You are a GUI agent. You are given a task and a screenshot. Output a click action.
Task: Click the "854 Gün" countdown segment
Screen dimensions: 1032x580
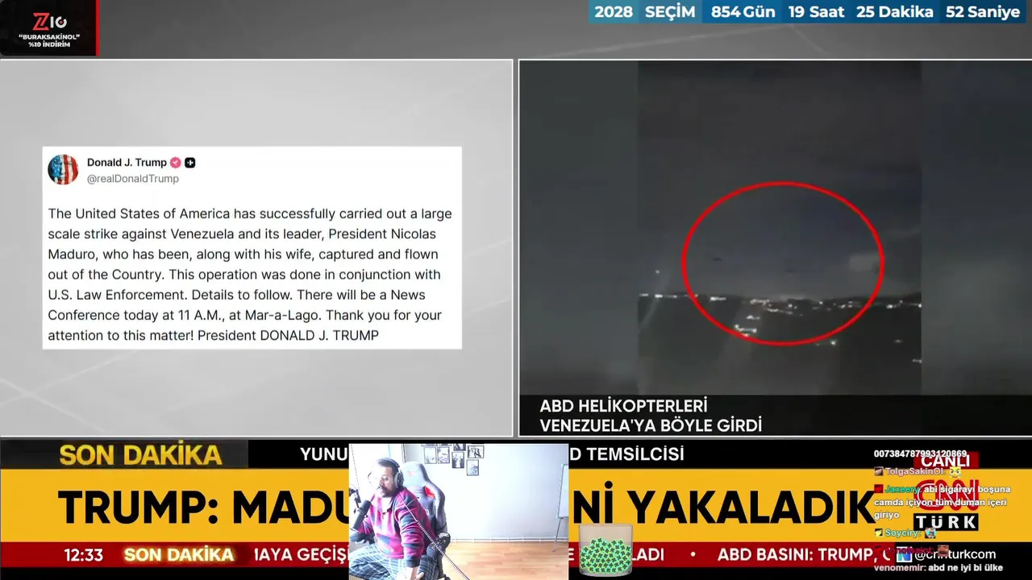tap(743, 12)
